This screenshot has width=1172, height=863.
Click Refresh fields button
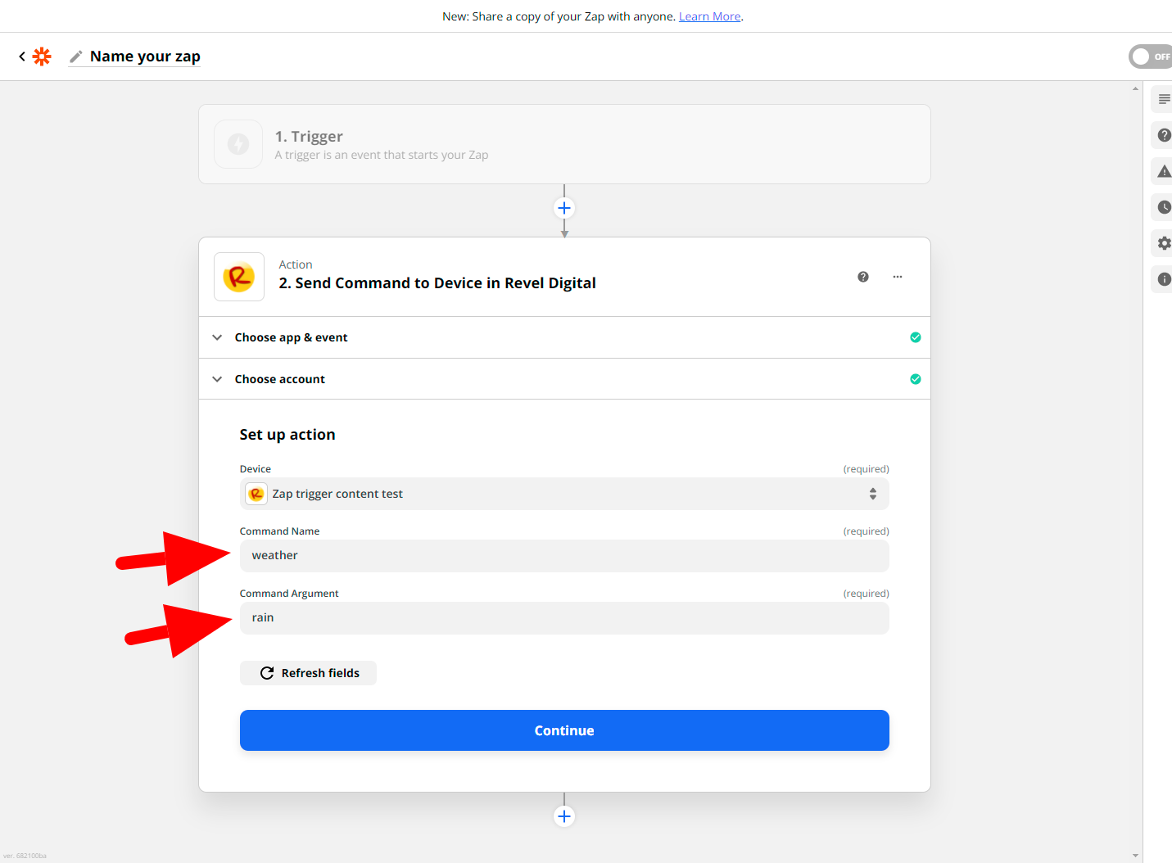click(x=308, y=673)
